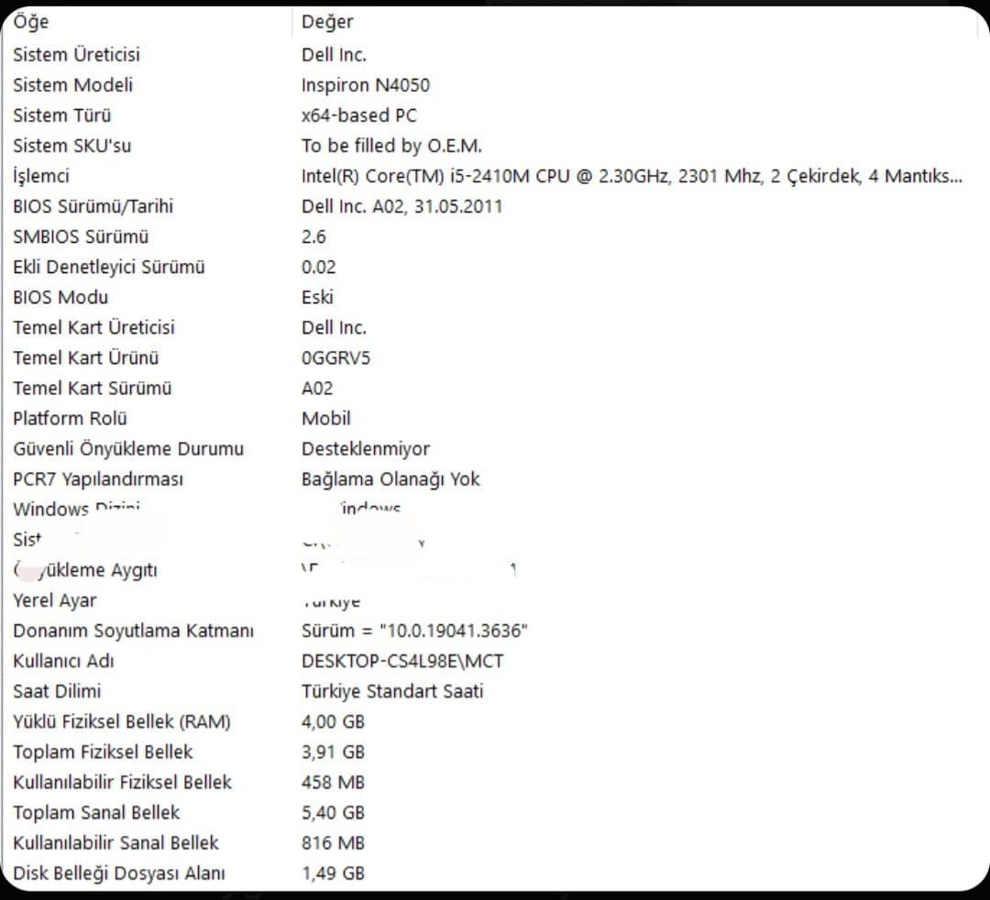This screenshot has width=990, height=900.
Task: Select the SMBIOS Sürümü row label
Action: click(81, 236)
